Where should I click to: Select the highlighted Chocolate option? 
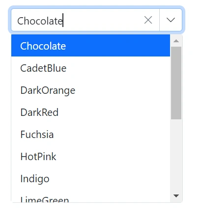point(90,46)
